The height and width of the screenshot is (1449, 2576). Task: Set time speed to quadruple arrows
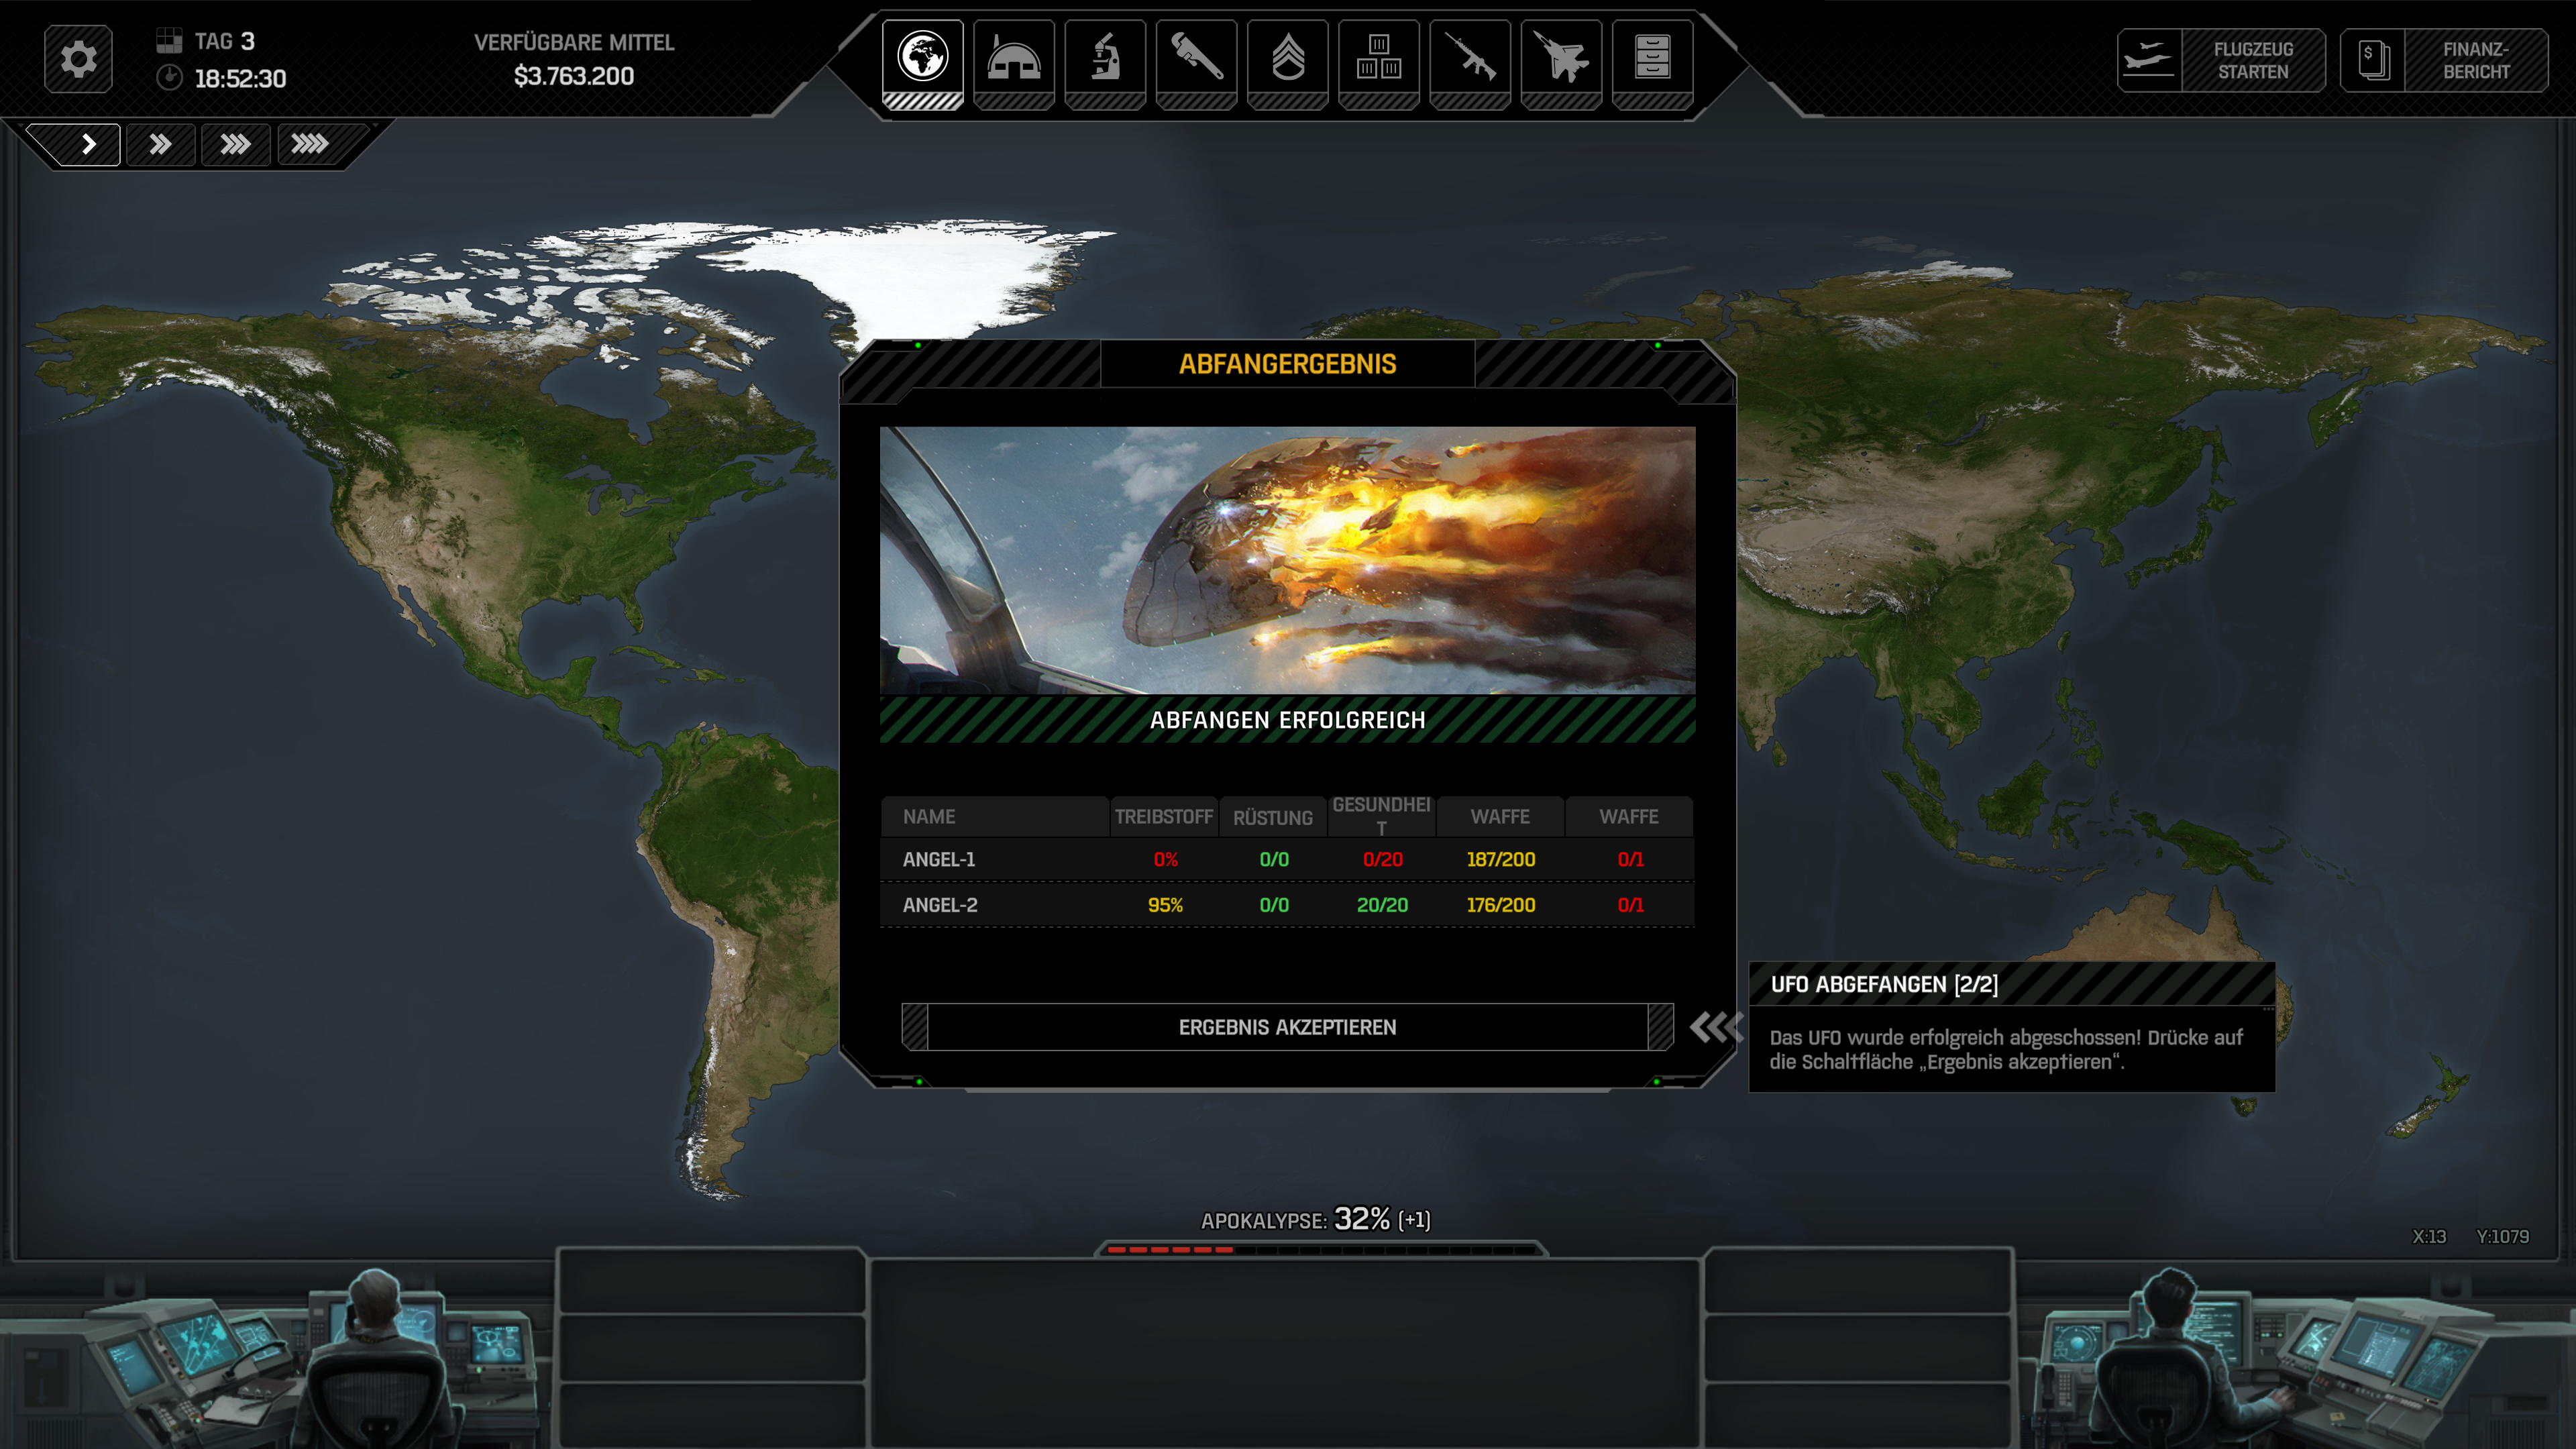[309, 145]
